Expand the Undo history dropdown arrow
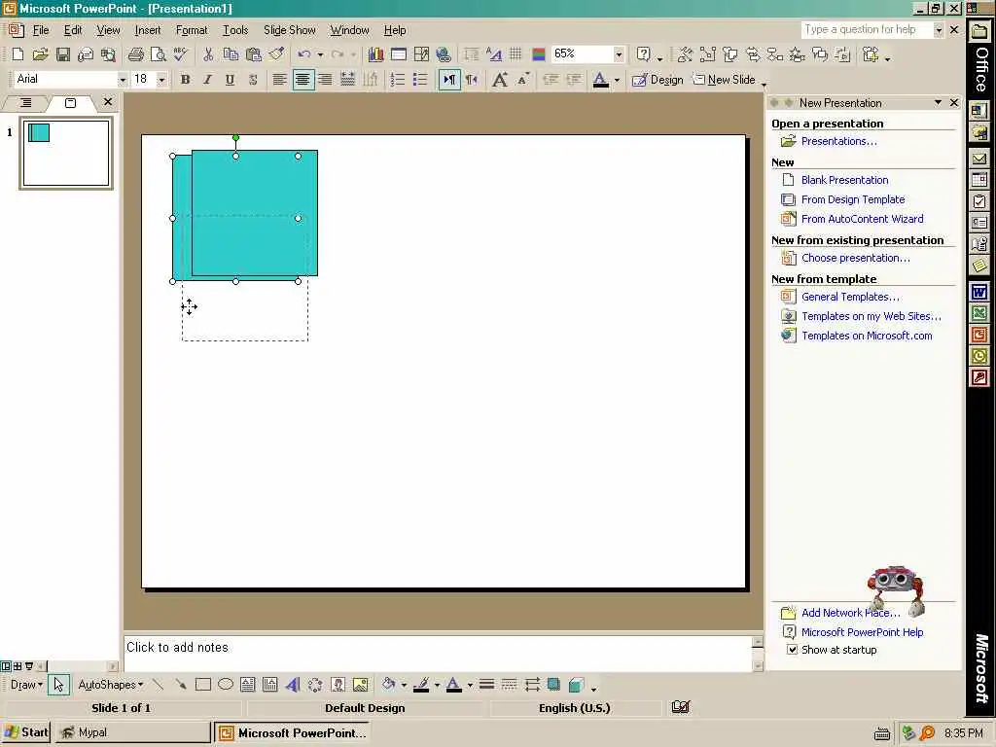 pos(320,54)
